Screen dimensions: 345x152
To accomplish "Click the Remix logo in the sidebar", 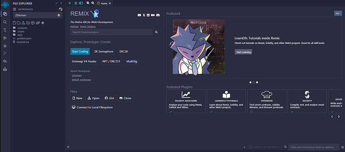I will [5, 5].
